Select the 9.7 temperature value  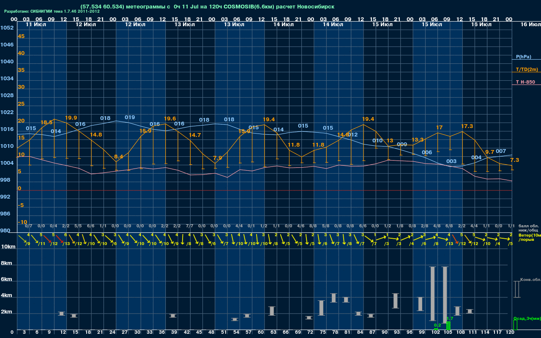(x=490, y=152)
